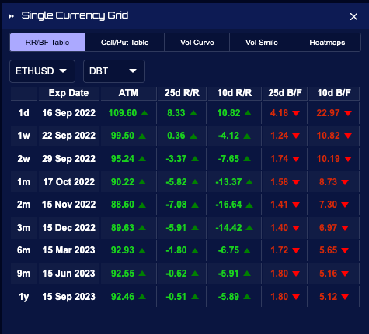
Task: Click the down arrow beside 5.12
Action: point(345,297)
